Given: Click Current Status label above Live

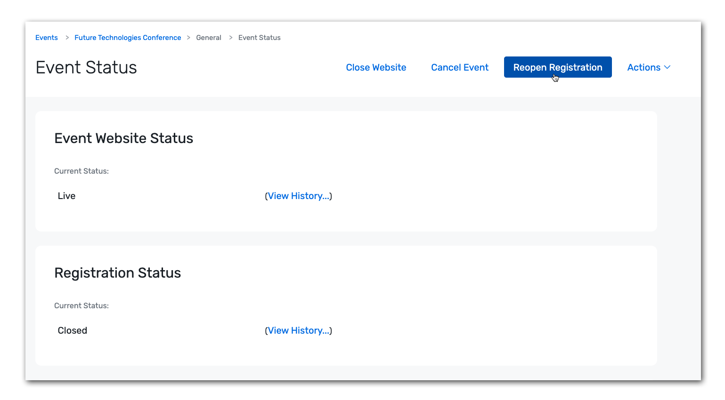Looking at the screenshot, I should (x=81, y=171).
